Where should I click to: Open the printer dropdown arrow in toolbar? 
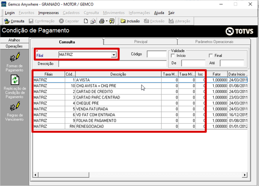107,21
